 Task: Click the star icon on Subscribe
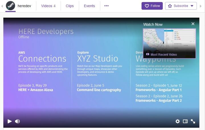click(x=170, y=6)
